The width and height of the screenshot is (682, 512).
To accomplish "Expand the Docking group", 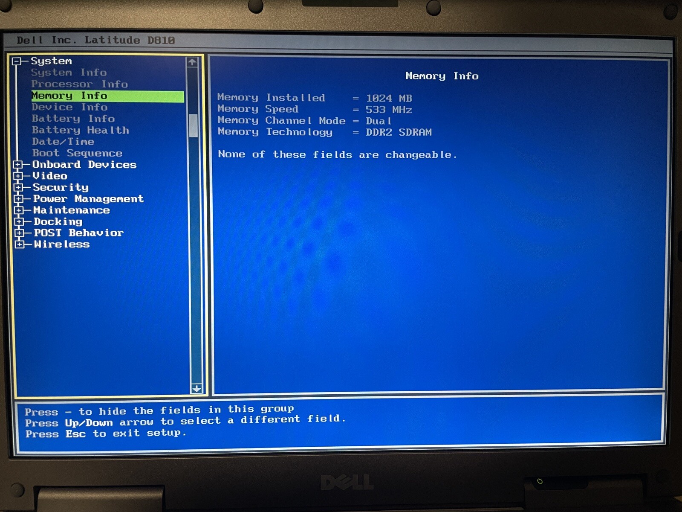I will pos(19,221).
